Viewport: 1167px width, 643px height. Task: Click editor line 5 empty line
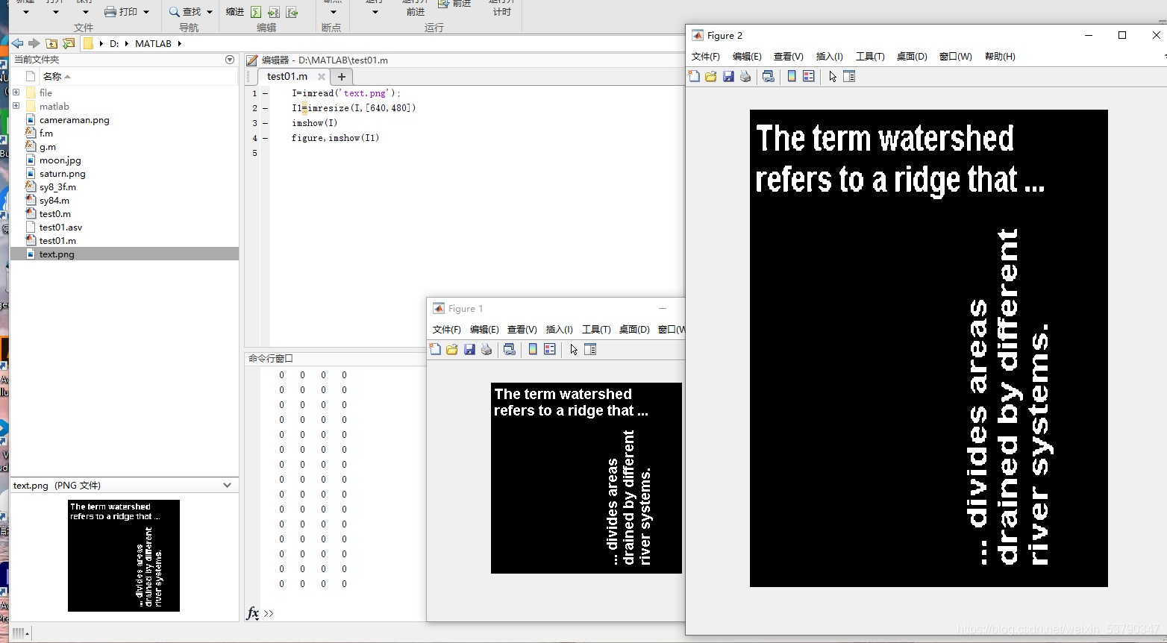pyautogui.click(x=478, y=153)
